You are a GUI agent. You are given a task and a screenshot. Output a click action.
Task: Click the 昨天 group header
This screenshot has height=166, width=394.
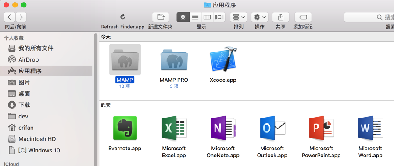[x=106, y=105]
